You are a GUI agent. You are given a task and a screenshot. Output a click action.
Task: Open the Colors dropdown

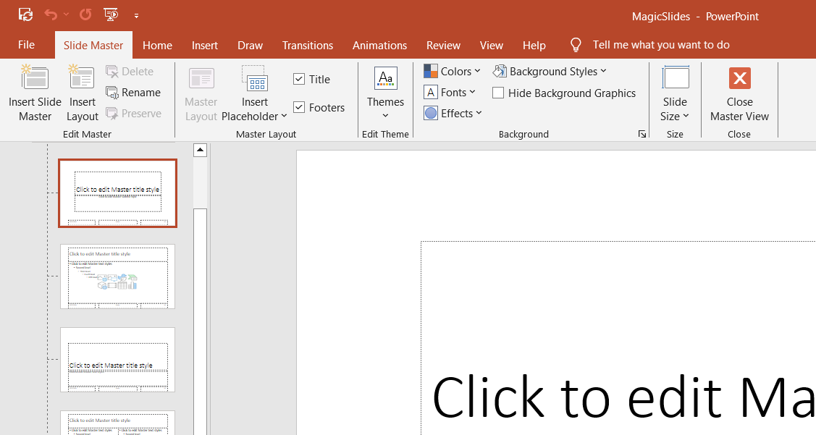click(452, 71)
